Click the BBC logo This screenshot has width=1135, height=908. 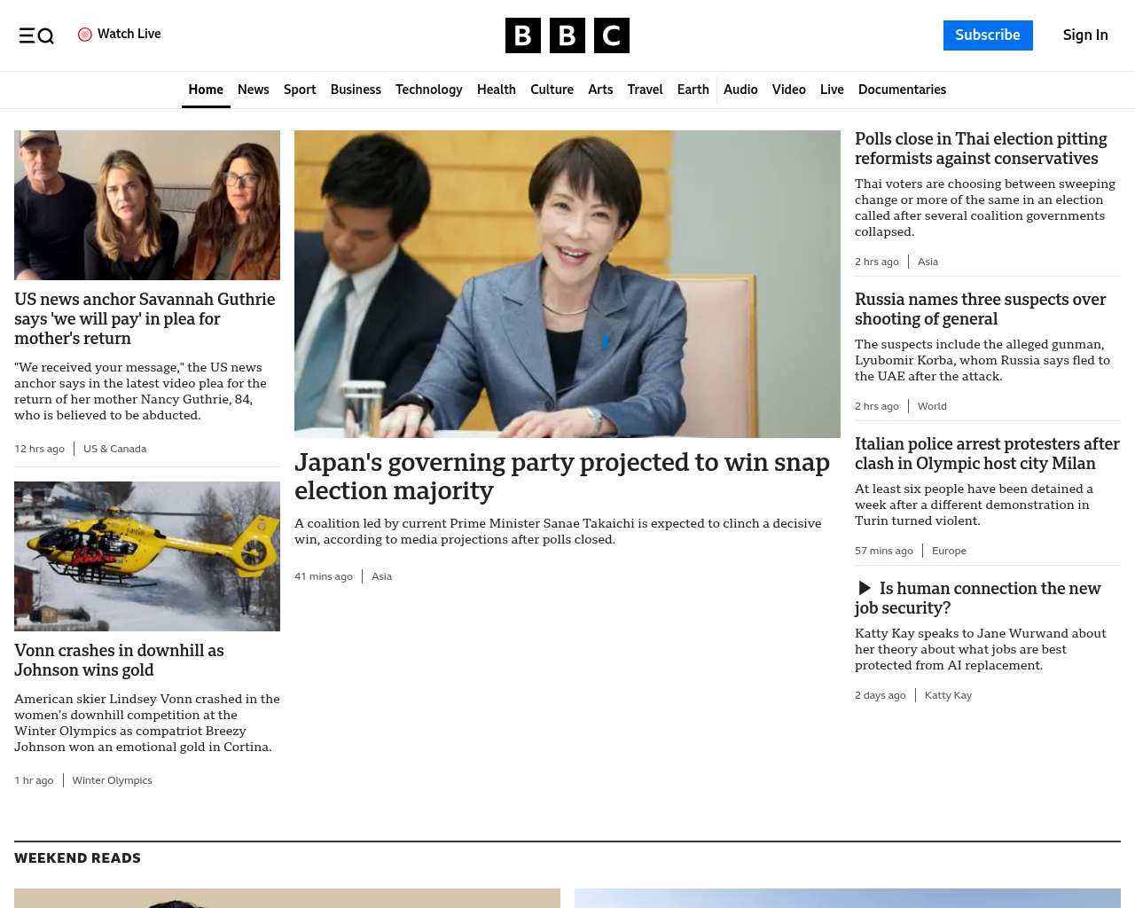tap(567, 35)
